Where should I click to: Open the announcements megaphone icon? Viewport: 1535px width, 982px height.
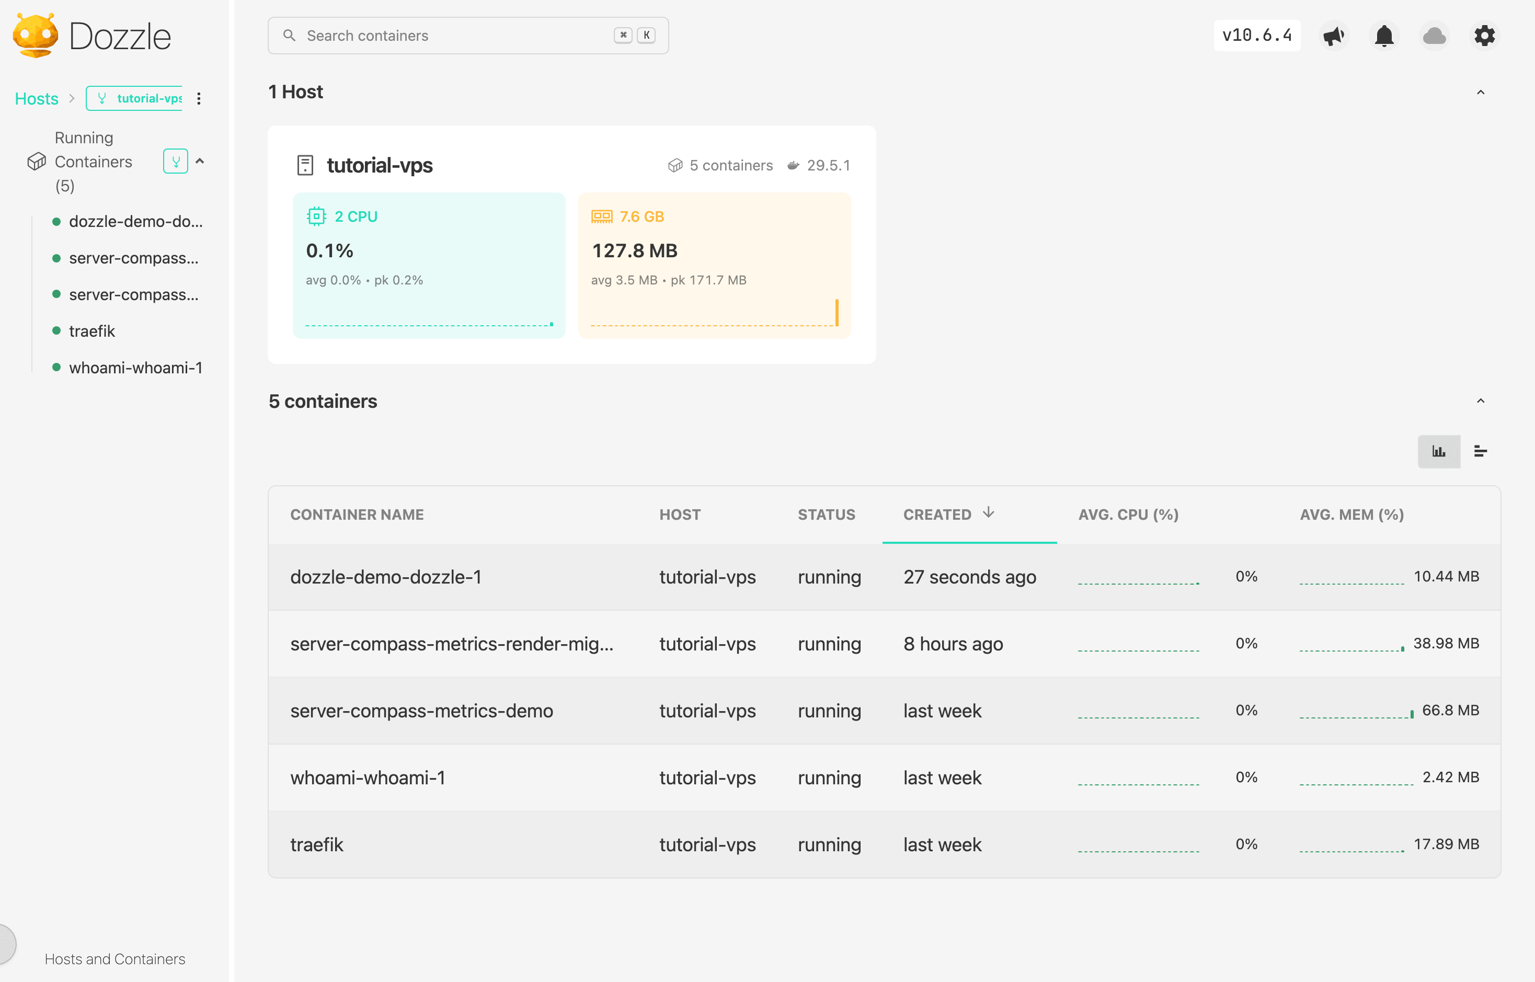coord(1334,36)
